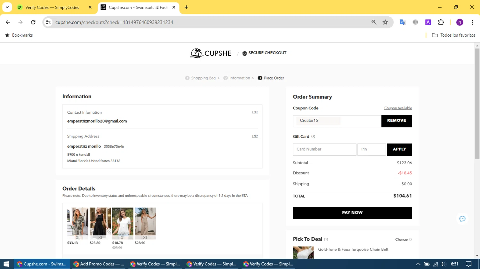Edit the shipping address
Viewport: 480px width, 269px height.
255,136
